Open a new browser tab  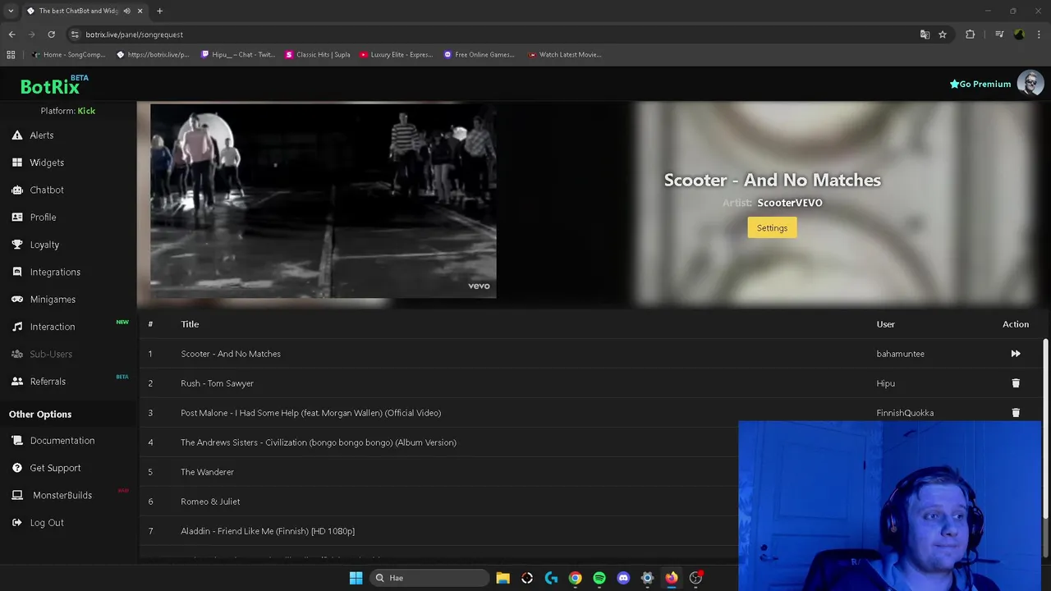(x=159, y=11)
